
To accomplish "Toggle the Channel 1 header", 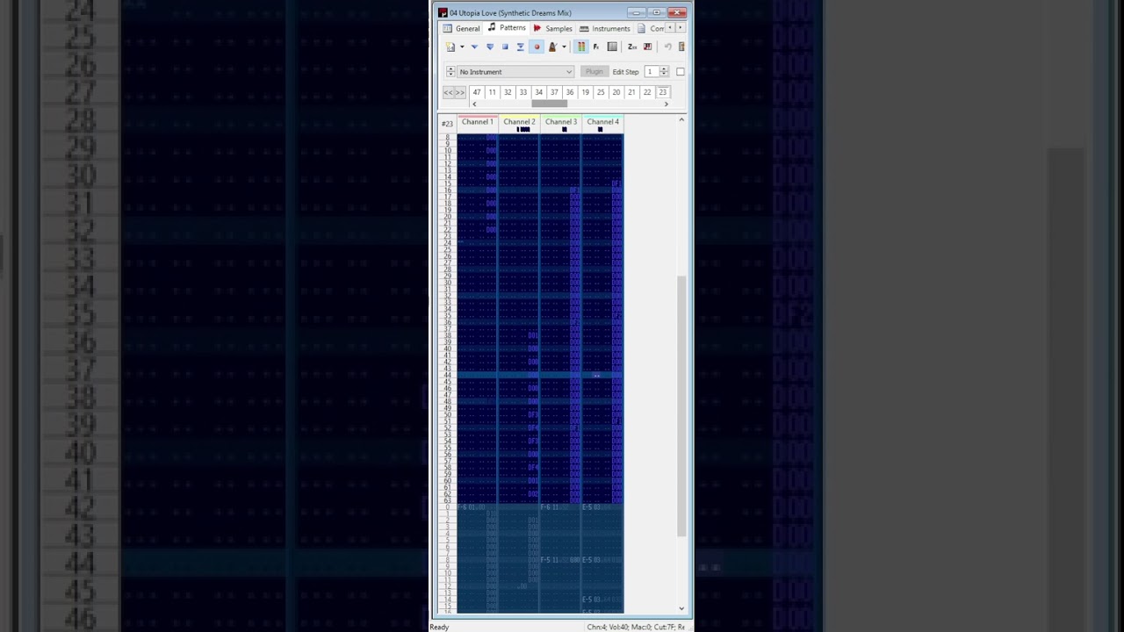I will pos(477,122).
